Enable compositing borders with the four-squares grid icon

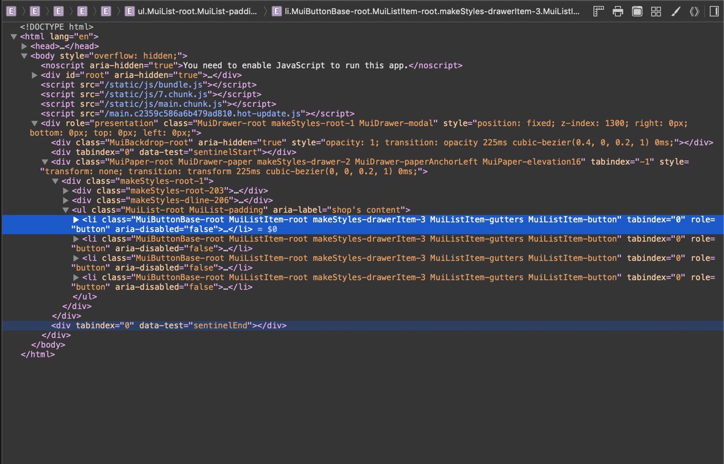tap(656, 11)
